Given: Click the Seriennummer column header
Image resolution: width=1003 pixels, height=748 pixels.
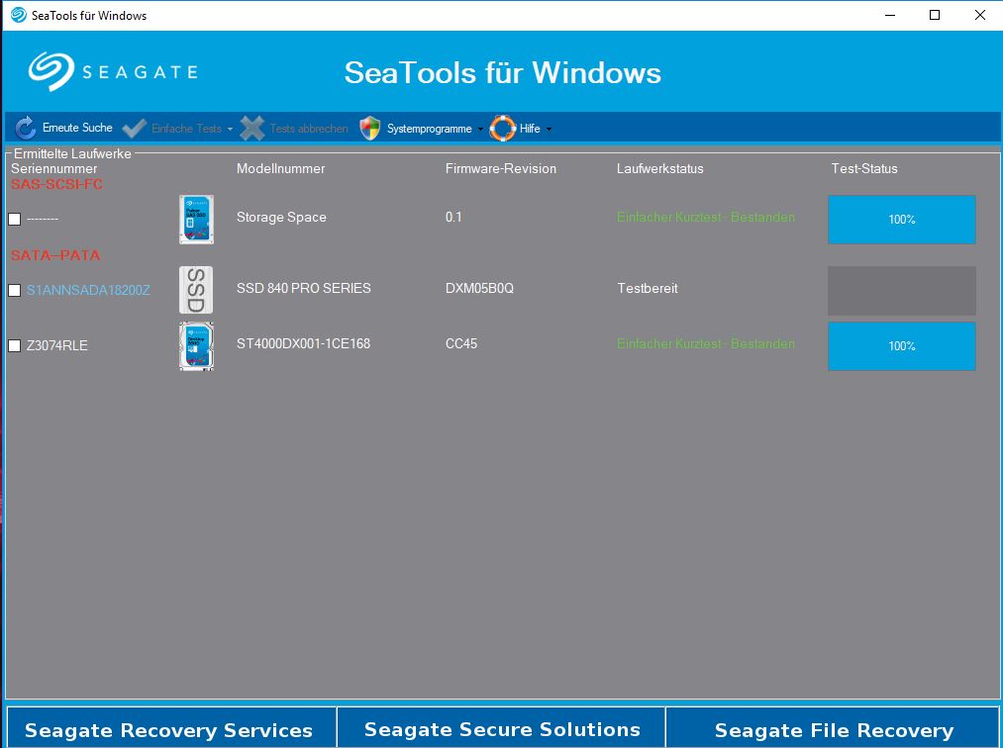Looking at the screenshot, I should coord(54,169).
